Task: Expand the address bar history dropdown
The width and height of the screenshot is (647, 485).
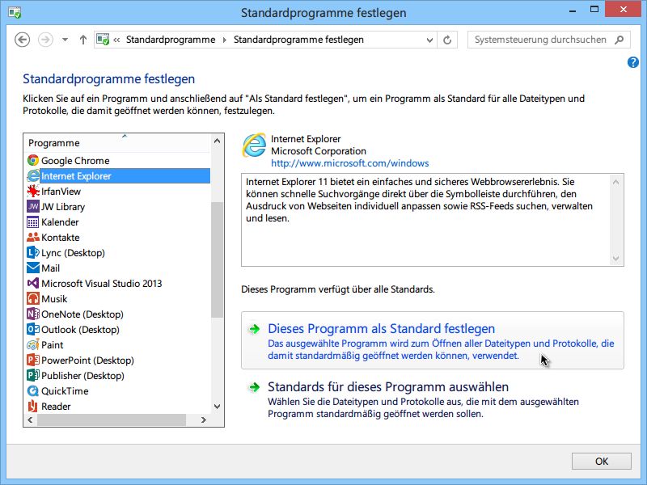Action: (x=429, y=40)
